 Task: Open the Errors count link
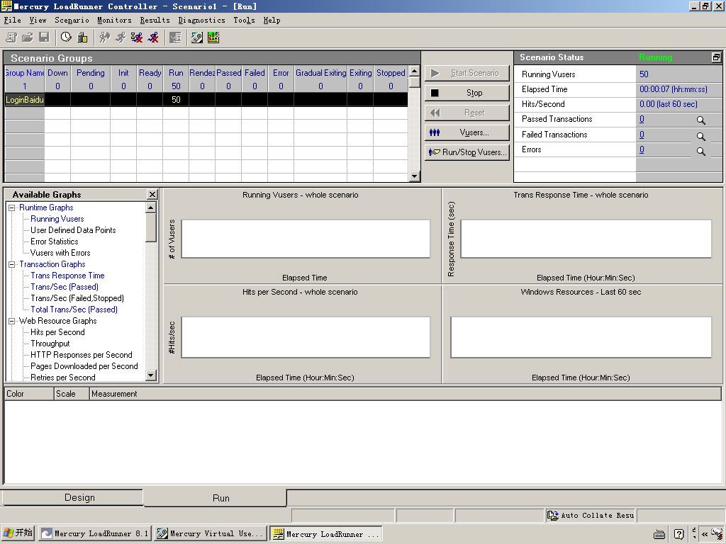point(642,149)
